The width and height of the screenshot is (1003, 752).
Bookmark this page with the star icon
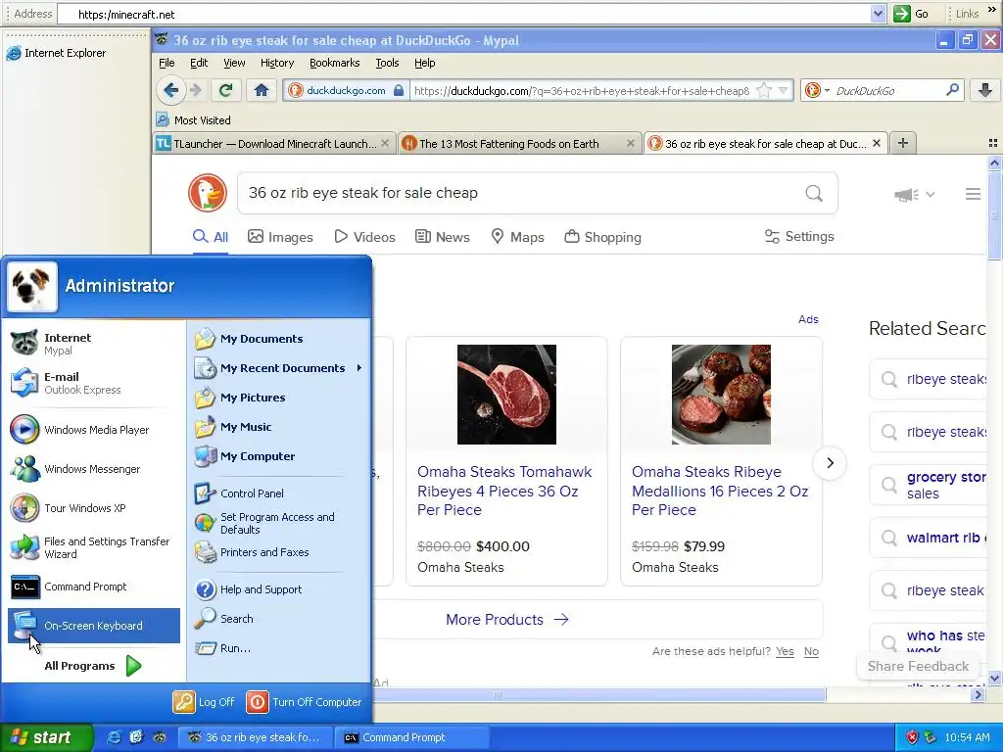click(x=764, y=91)
